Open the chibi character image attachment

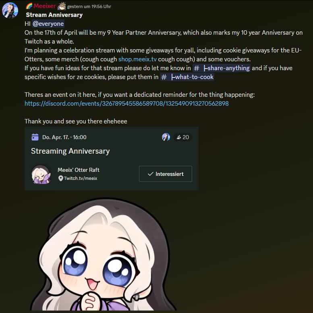(x=103, y=254)
